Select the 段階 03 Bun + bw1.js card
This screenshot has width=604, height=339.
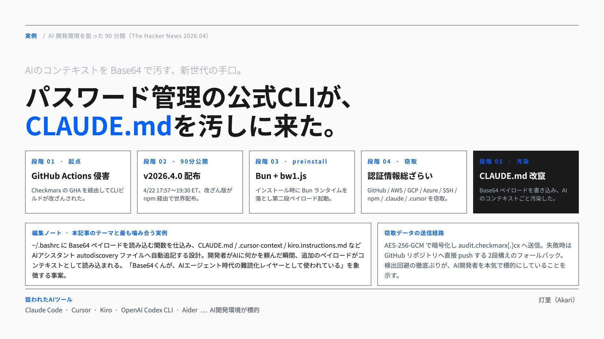pos(302,182)
